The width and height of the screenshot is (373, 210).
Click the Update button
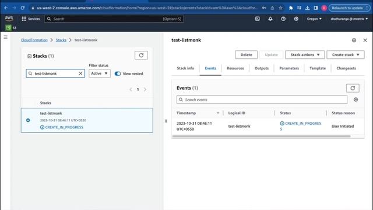[x=271, y=55]
